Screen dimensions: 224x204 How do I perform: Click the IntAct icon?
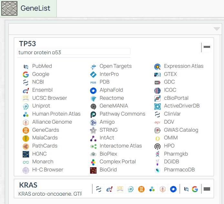pos(93,138)
